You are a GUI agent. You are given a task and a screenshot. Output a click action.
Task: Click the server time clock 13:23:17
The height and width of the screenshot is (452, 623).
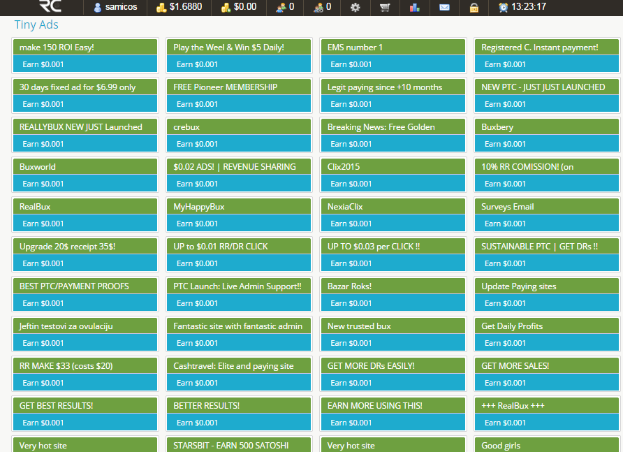(x=522, y=7)
